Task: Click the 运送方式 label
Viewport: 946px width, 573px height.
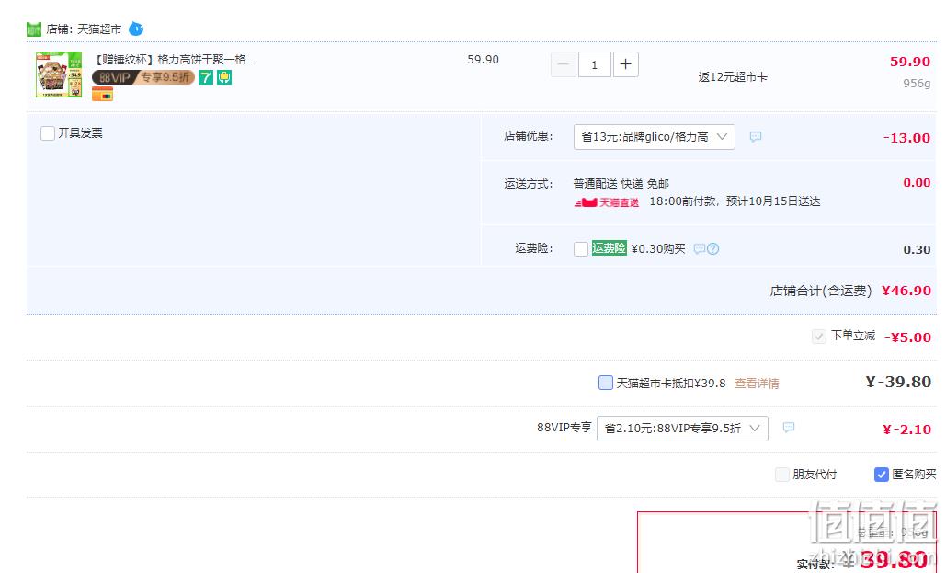Action: tap(529, 184)
